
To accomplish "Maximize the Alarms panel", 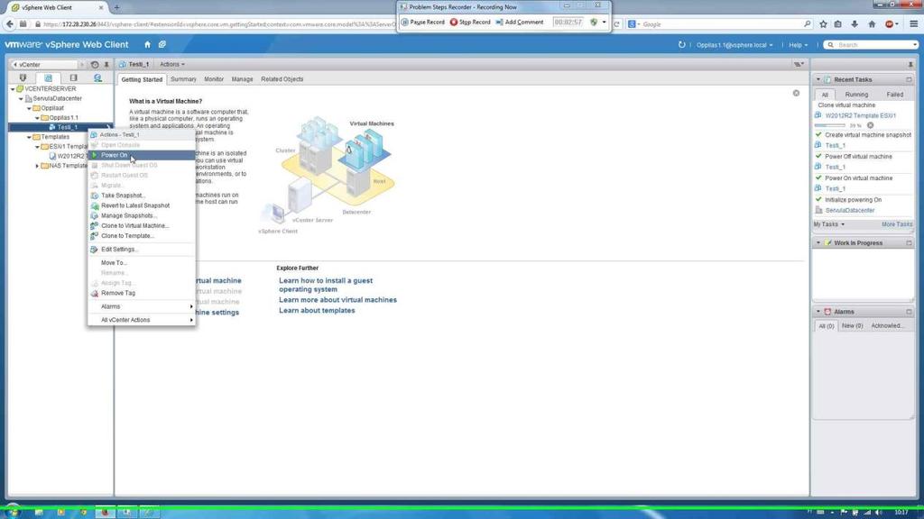I will click(909, 312).
